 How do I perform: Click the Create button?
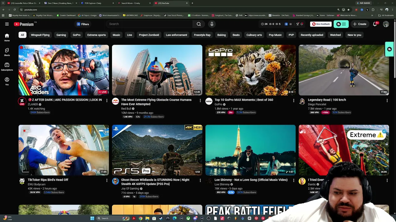[x=360, y=24]
